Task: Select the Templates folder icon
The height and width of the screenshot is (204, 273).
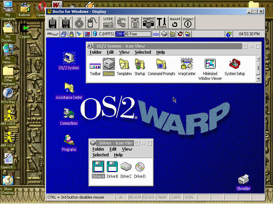Action: pos(124,67)
